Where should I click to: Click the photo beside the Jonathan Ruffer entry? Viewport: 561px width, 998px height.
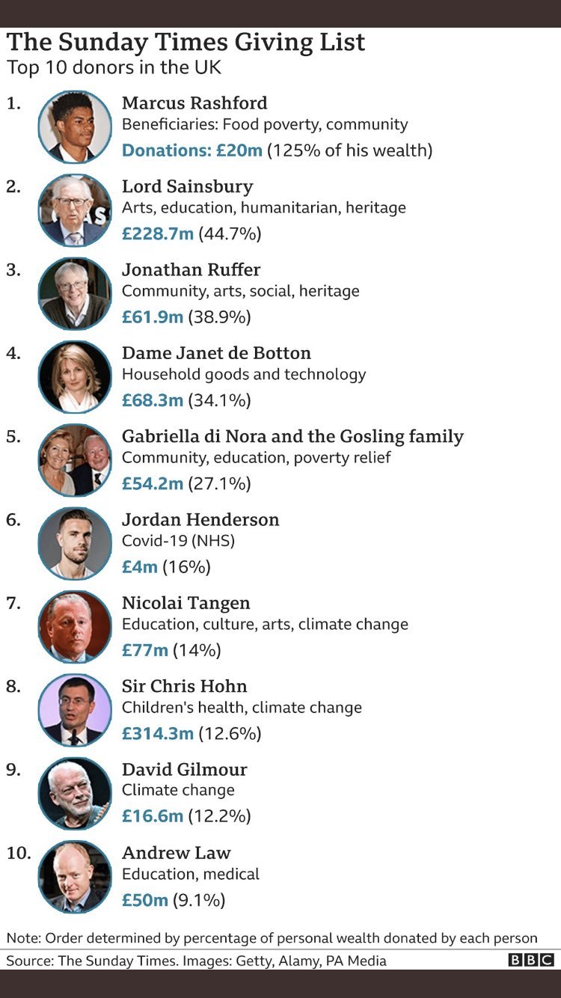tap(75, 293)
